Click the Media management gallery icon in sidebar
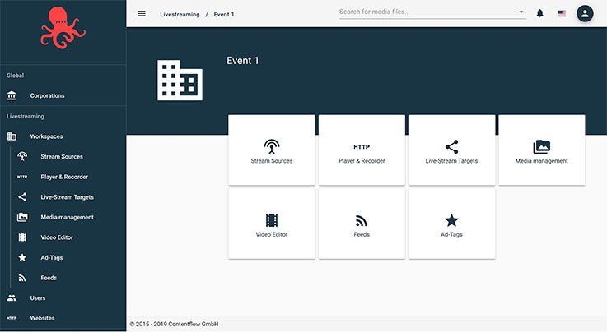Screen dimensions: 607x332 (22, 217)
